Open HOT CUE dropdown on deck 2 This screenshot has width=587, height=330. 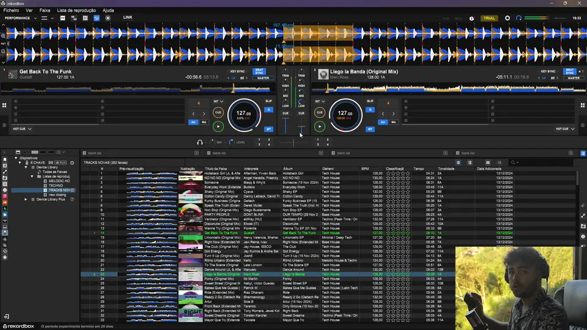565,129
